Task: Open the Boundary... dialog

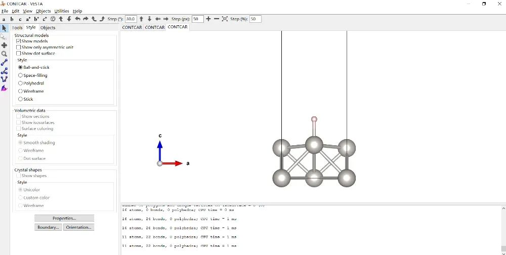Action: coord(48,228)
